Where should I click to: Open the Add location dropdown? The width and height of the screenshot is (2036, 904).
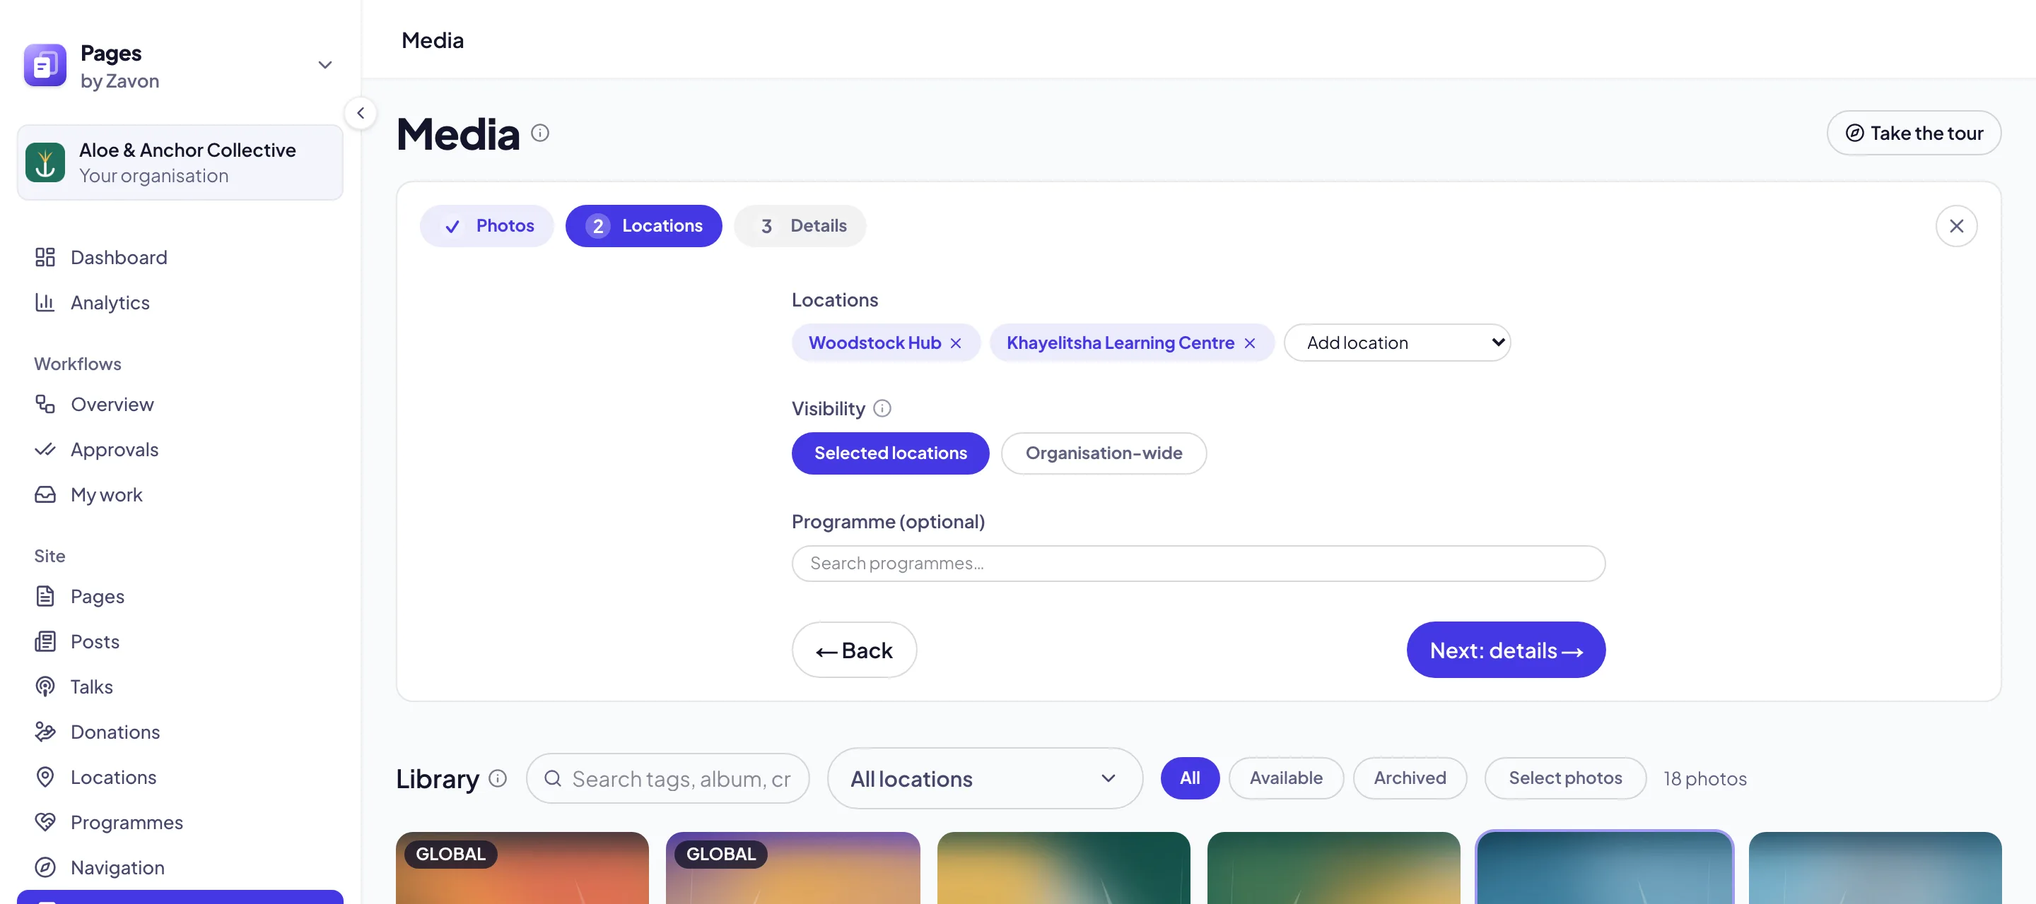pyautogui.click(x=1397, y=343)
